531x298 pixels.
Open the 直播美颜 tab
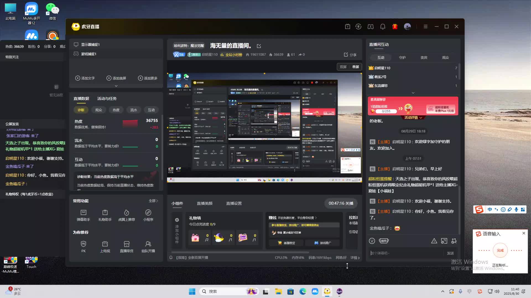pyautogui.click(x=204, y=203)
